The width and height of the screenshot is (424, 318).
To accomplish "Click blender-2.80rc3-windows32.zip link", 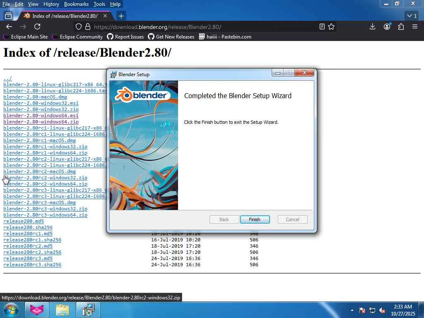I will point(45,209).
